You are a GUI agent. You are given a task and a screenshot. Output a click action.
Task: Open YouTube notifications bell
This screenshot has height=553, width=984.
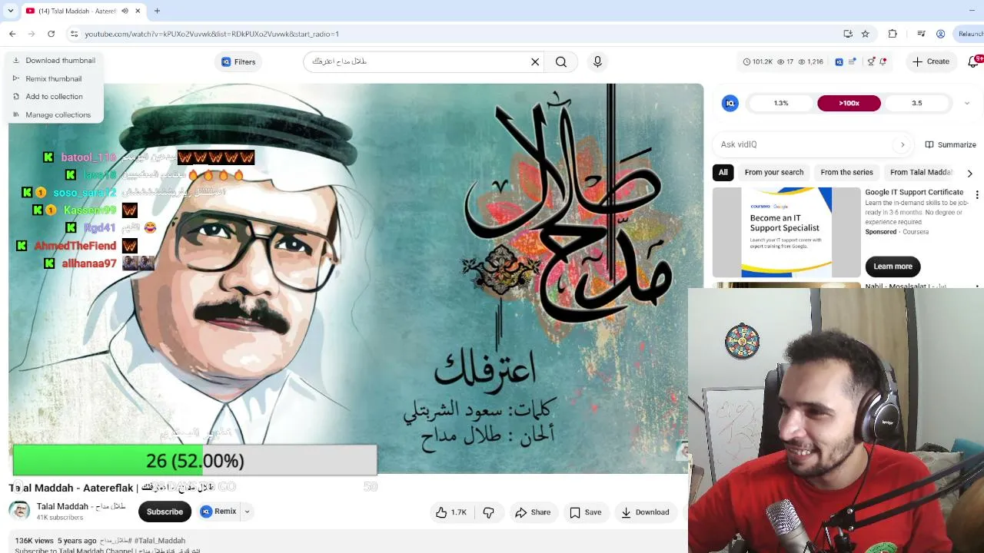tap(973, 61)
